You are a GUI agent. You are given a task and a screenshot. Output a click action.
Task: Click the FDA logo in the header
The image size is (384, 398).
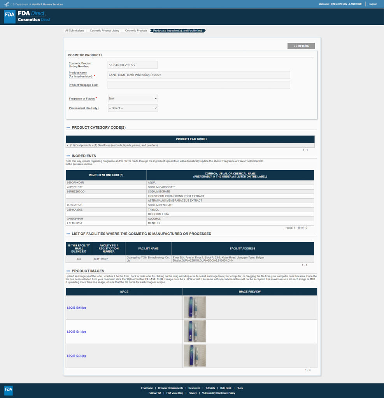(10, 17)
